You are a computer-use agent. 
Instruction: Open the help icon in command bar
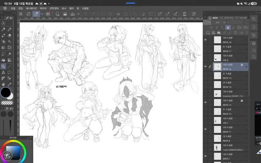(x=194, y=14)
